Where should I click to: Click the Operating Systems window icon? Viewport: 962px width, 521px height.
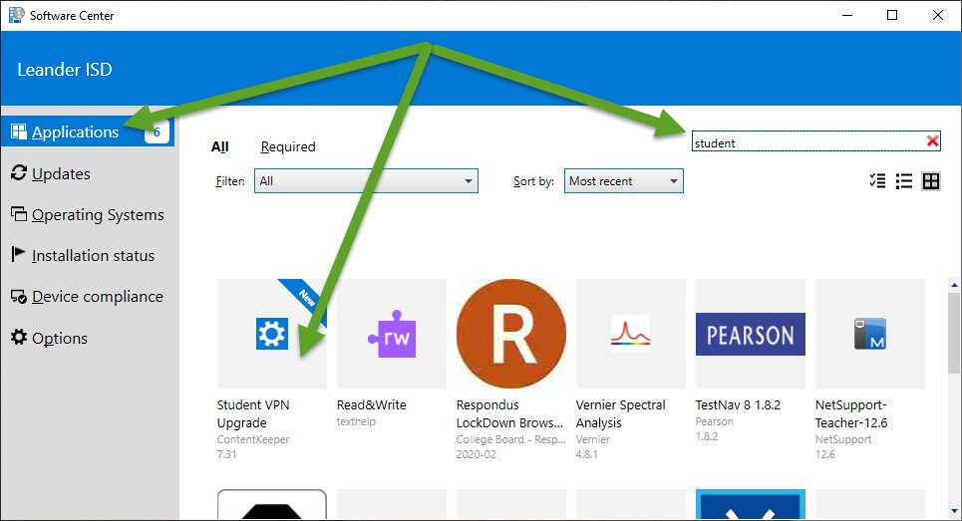pyautogui.click(x=19, y=214)
